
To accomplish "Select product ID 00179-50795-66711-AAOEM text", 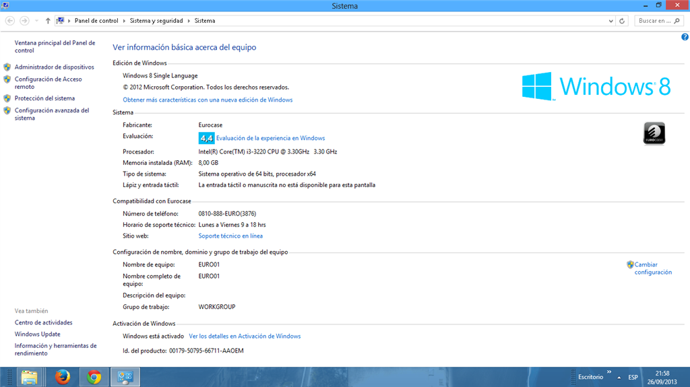I will point(206,351).
